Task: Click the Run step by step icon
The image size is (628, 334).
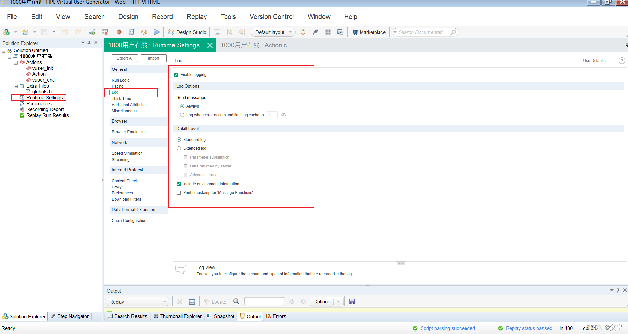Action: (x=144, y=32)
